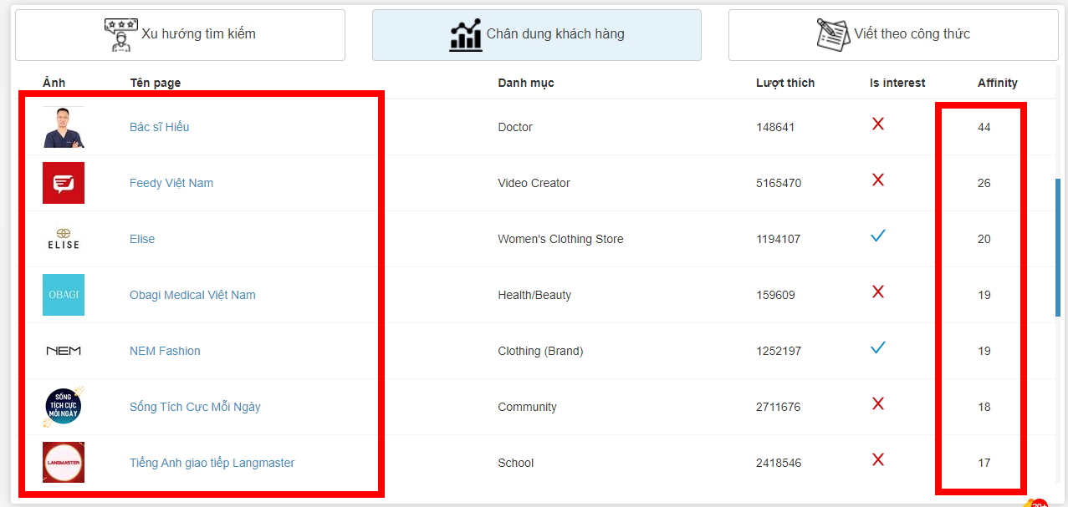The height and width of the screenshot is (507, 1068).
Task: Click the Feedy Việt Nam red logo
Action: pyautogui.click(x=64, y=183)
